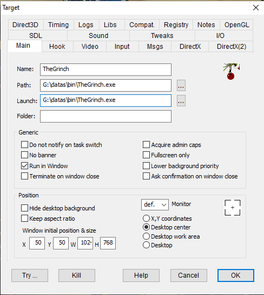
Task: Click the Y position field
Action: (61, 243)
